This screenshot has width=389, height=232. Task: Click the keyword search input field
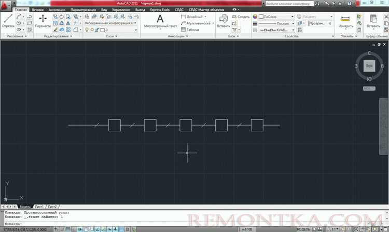(289, 4)
